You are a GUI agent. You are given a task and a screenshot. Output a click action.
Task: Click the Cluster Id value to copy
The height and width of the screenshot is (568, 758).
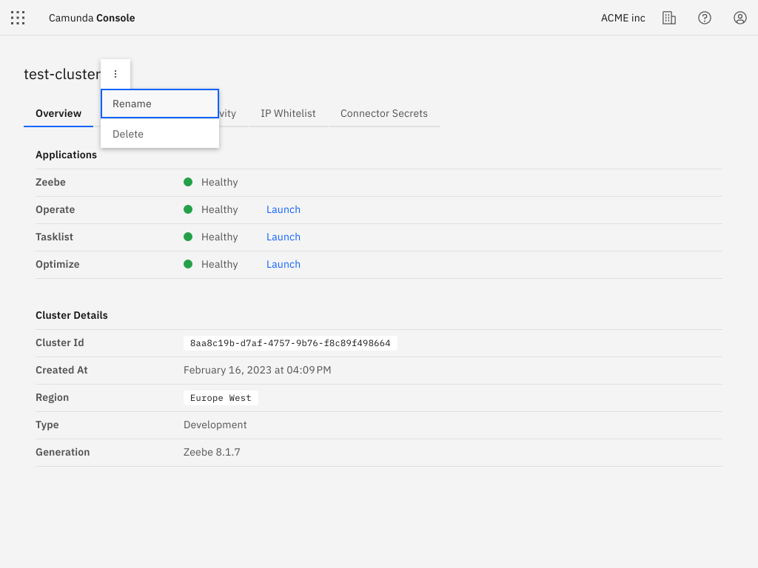(290, 343)
